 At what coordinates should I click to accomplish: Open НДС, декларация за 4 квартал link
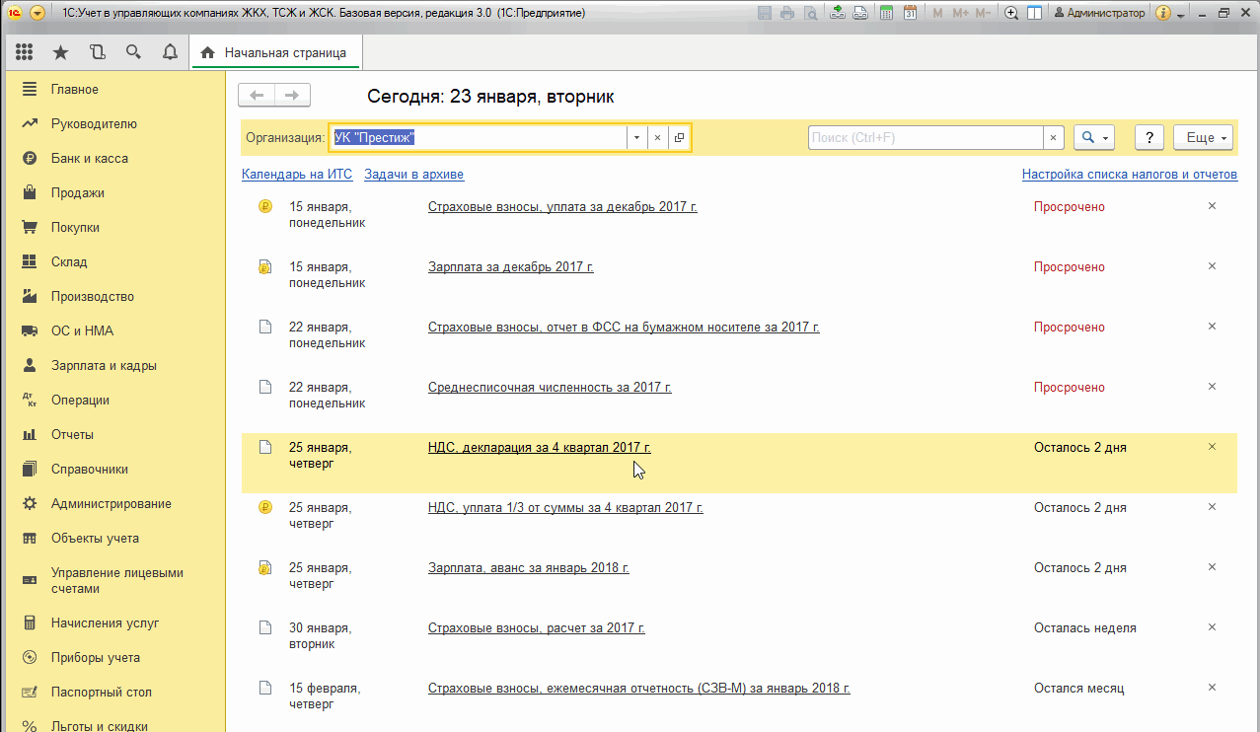coord(540,448)
